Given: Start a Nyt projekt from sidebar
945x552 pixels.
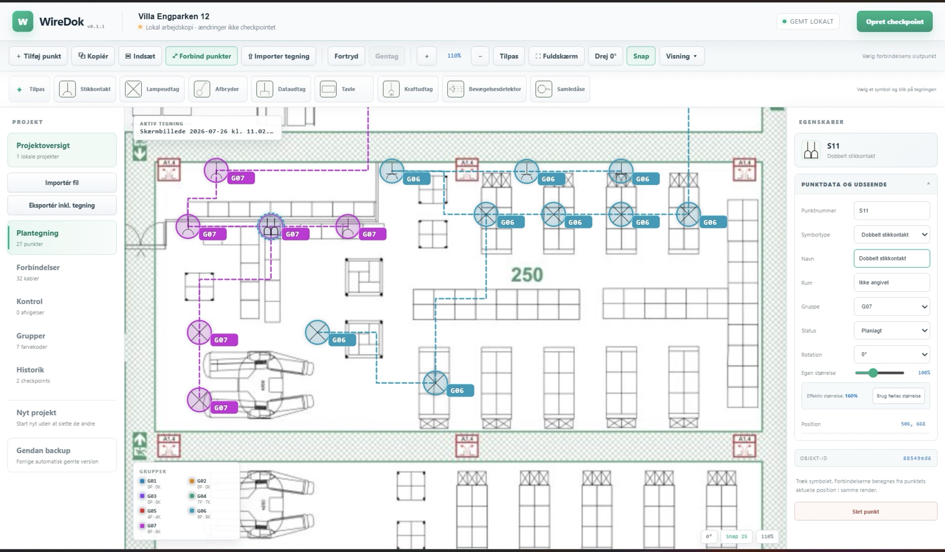Looking at the screenshot, I should [x=62, y=418].
